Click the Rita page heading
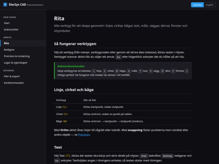Screen dimensions: 219x164 pos(59,18)
